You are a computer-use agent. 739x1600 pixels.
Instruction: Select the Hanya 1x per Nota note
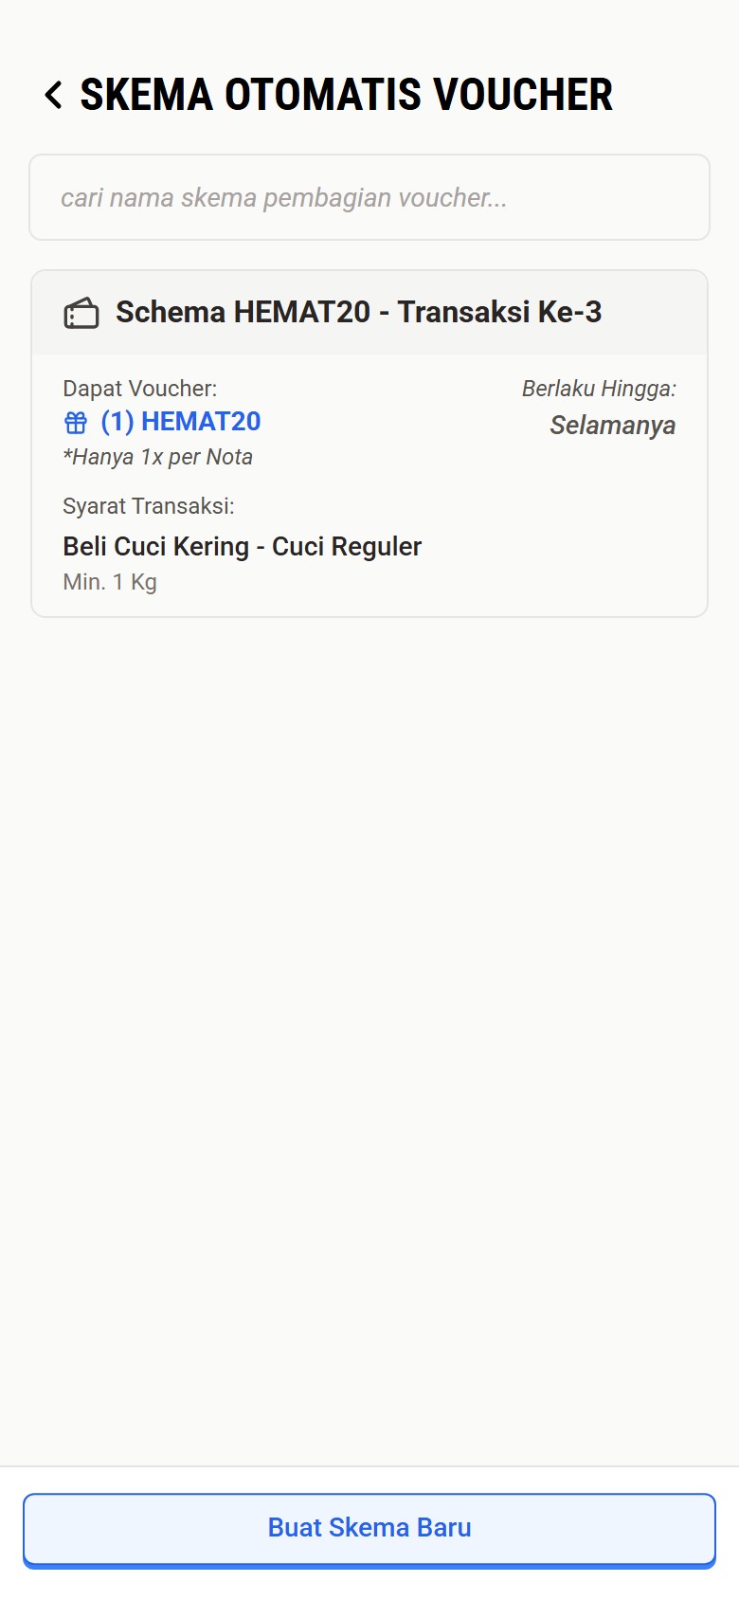(x=157, y=457)
